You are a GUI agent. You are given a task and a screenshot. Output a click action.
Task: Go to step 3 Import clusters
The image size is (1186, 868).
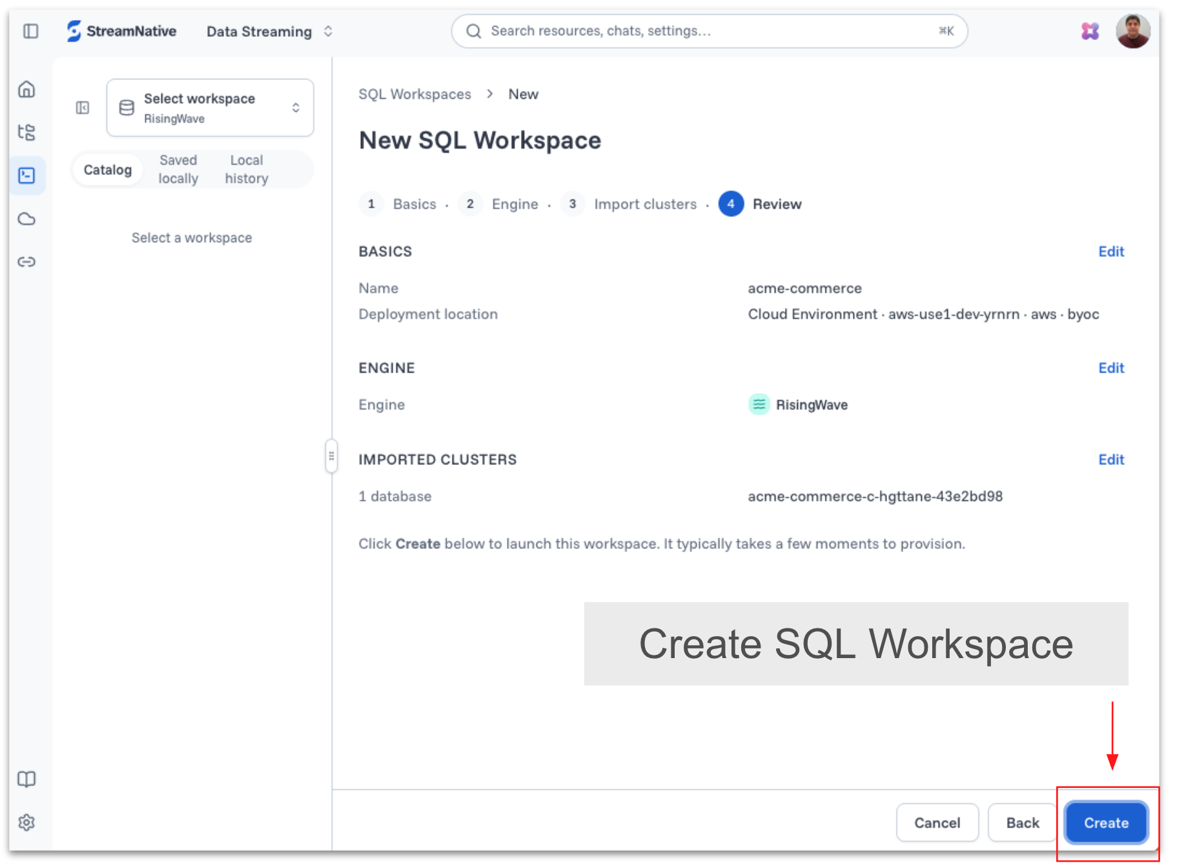(x=629, y=204)
